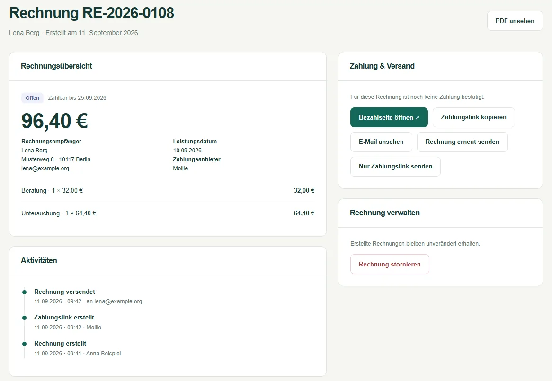The height and width of the screenshot is (381, 552).
Task: Click the Offen status badge
Action: point(32,98)
